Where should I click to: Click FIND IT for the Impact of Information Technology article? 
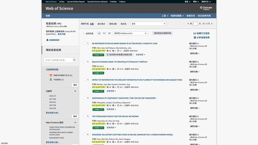tap(98, 91)
